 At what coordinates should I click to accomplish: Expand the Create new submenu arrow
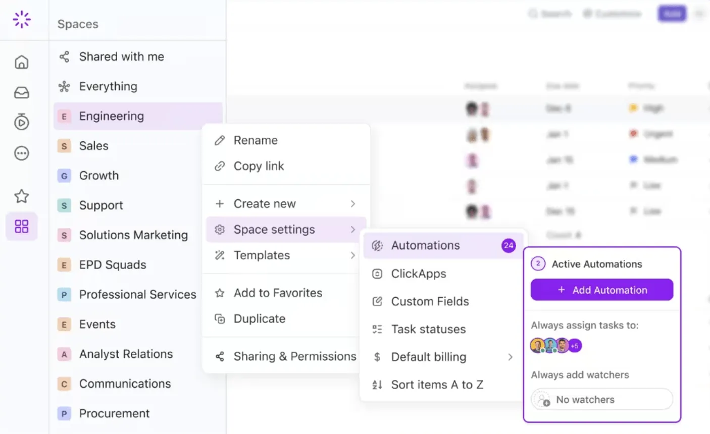tap(353, 204)
